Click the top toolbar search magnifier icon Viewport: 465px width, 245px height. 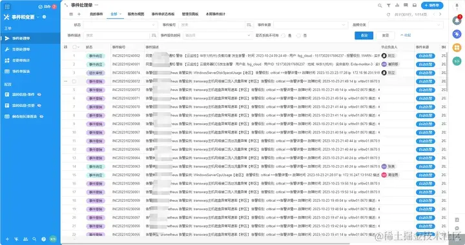tap(380, 6)
